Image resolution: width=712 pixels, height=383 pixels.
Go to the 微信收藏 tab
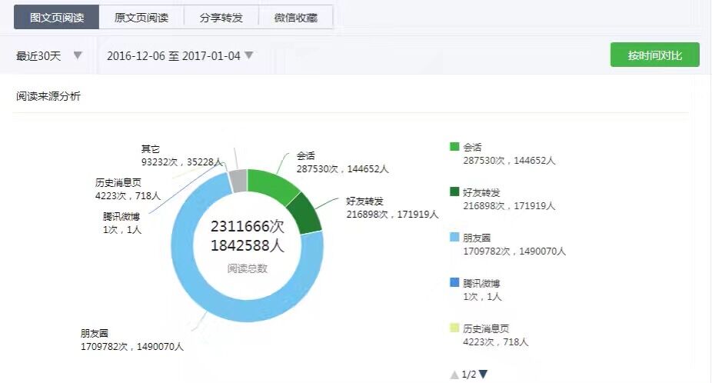point(296,17)
